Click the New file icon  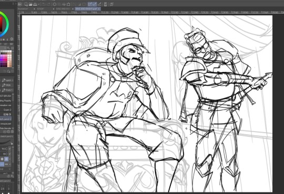26,4
